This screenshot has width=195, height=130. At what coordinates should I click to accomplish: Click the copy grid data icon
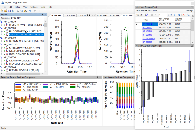click(x=188, y=15)
